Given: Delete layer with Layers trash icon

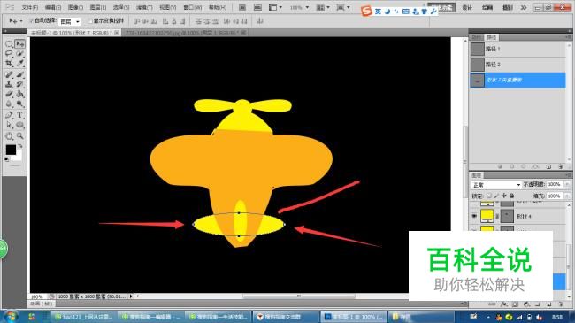Looking at the screenshot, I should point(560,304).
